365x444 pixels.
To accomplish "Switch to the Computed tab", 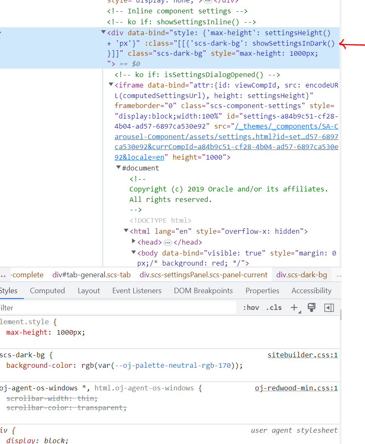I will tap(47, 291).
